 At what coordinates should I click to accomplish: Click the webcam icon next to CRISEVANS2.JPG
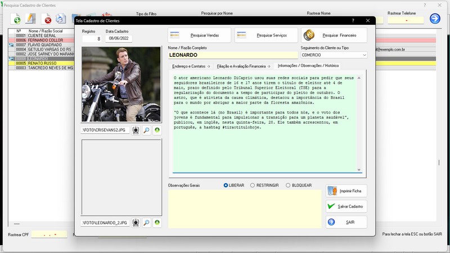click(136, 130)
